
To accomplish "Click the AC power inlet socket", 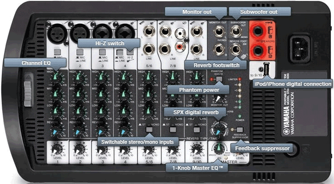I will coord(300,49).
